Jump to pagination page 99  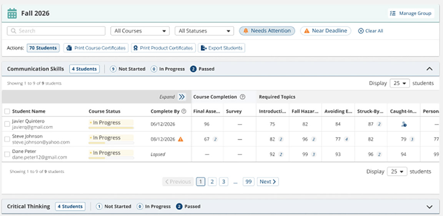tap(248, 182)
